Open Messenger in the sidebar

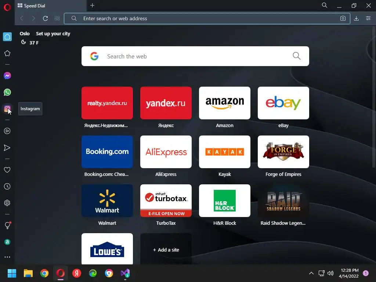click(x=7, y=76)
